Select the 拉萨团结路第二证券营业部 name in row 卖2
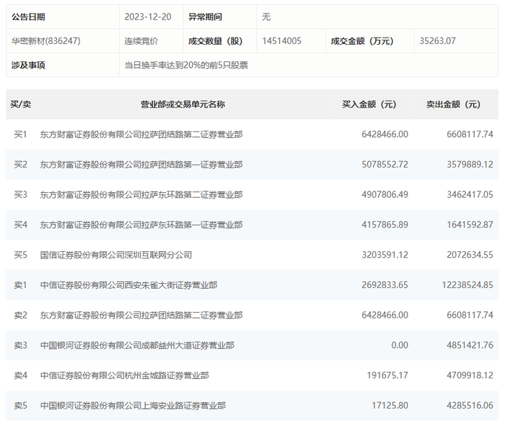The height and width of the screenshot is (426, 505). pos(141,315)
